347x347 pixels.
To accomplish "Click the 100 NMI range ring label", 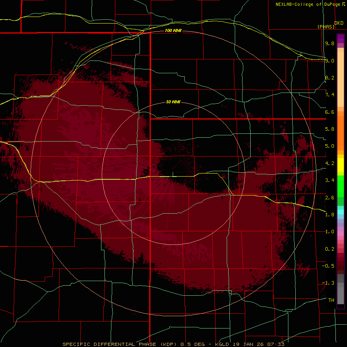I will tap(173, 30).
